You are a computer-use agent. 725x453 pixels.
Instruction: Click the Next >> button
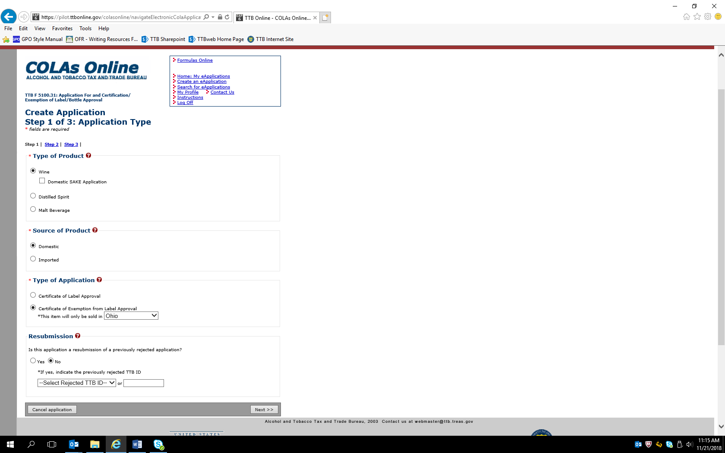tap(264, 409)
